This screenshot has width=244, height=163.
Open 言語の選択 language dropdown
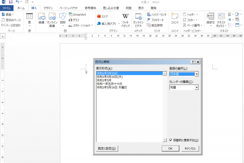click(197, 74)
